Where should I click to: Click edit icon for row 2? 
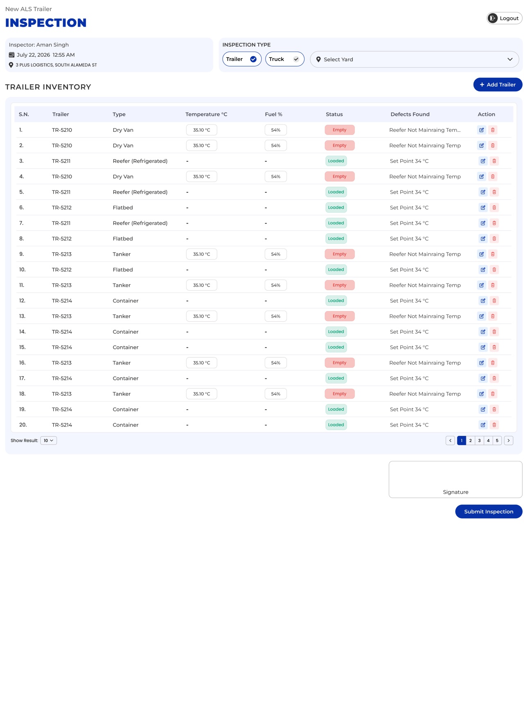pyautogui.click(x=481, y=145)
